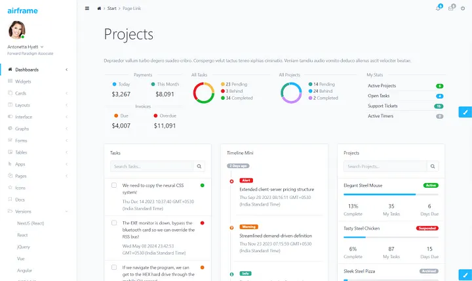Expand the Layouts submenu chevron

tap(66, 105)
